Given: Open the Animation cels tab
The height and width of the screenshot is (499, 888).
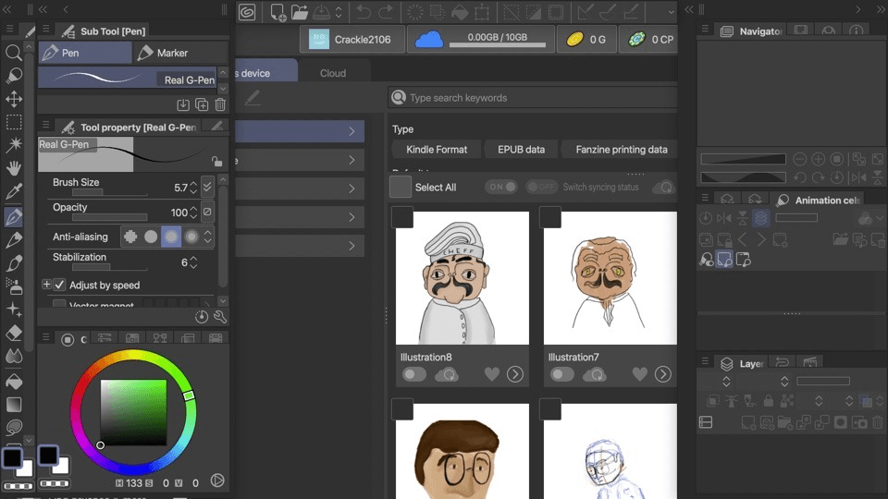Looking at the screenshot, I should (818, 201).
